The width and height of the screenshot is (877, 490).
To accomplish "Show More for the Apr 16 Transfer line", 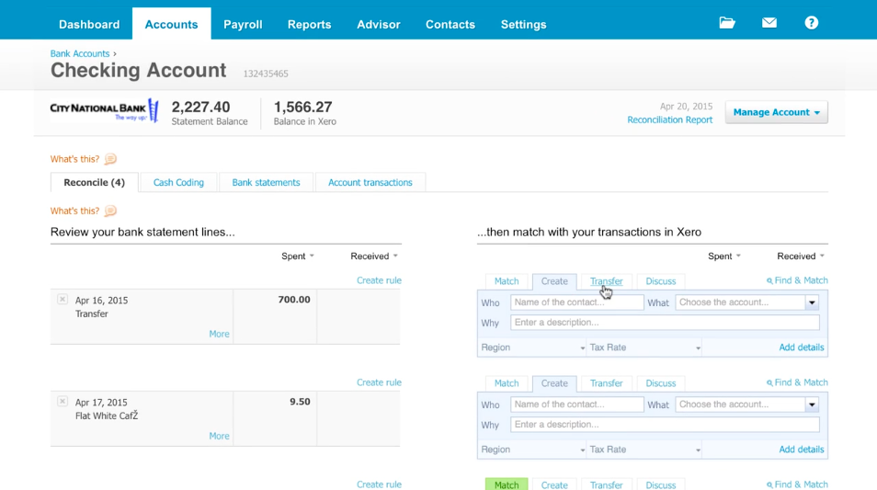I will point(219,334).
